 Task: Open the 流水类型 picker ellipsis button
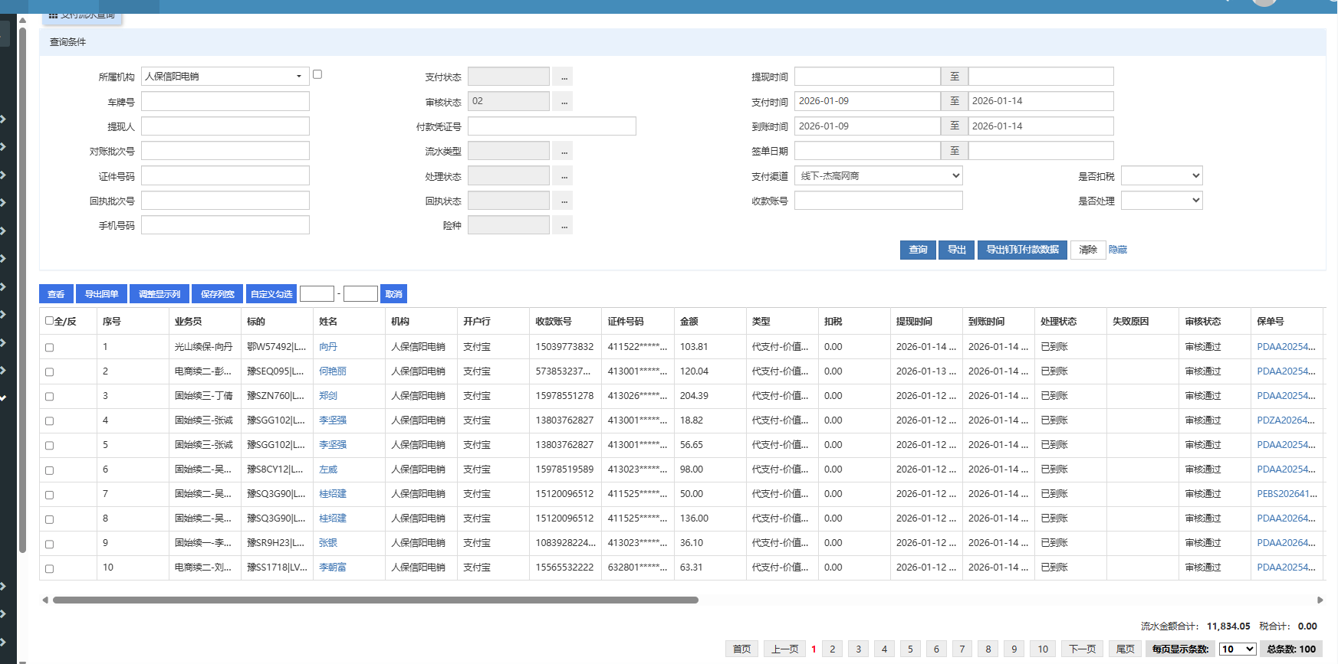coord(564,152)
